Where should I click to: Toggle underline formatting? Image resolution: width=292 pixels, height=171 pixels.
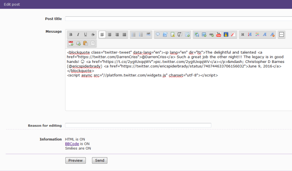(85, 35)
